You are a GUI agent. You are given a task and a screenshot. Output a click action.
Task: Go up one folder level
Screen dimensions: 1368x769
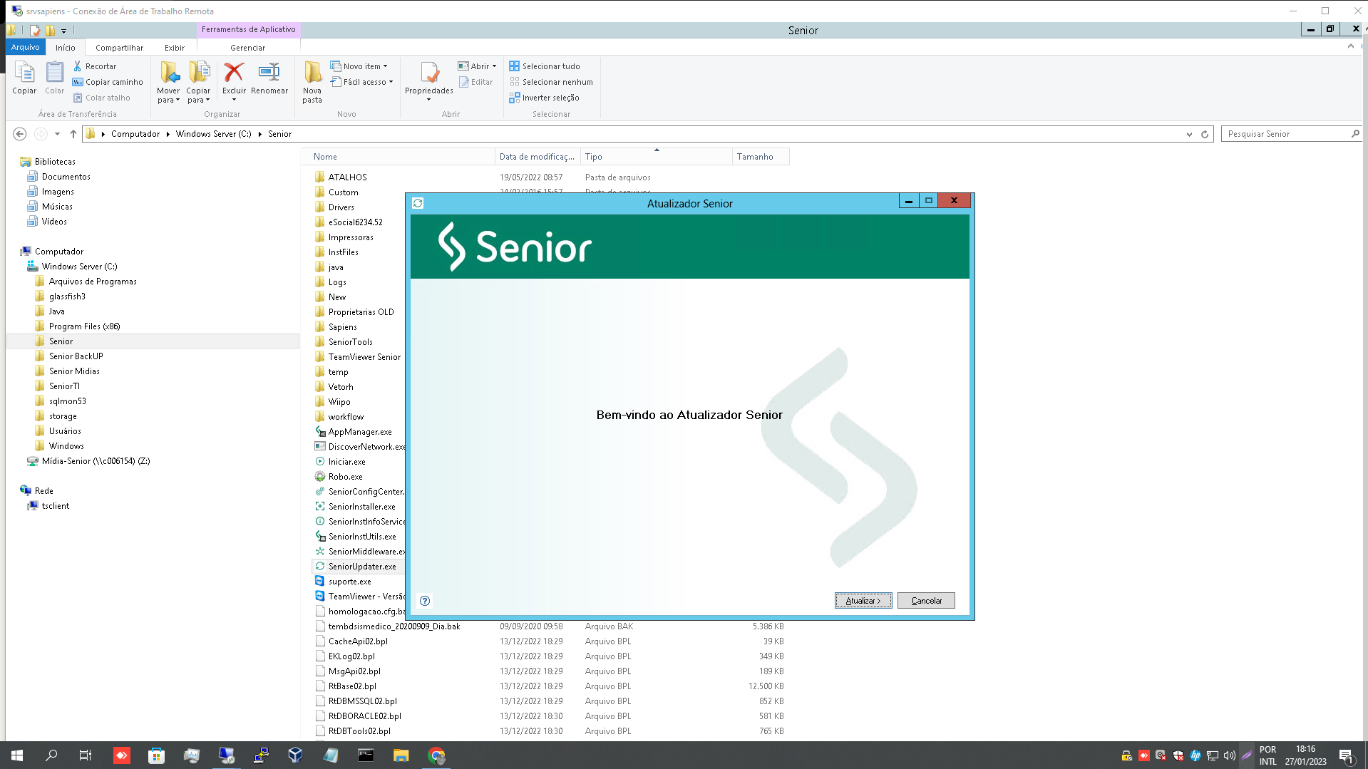click(x=73, y=134)
